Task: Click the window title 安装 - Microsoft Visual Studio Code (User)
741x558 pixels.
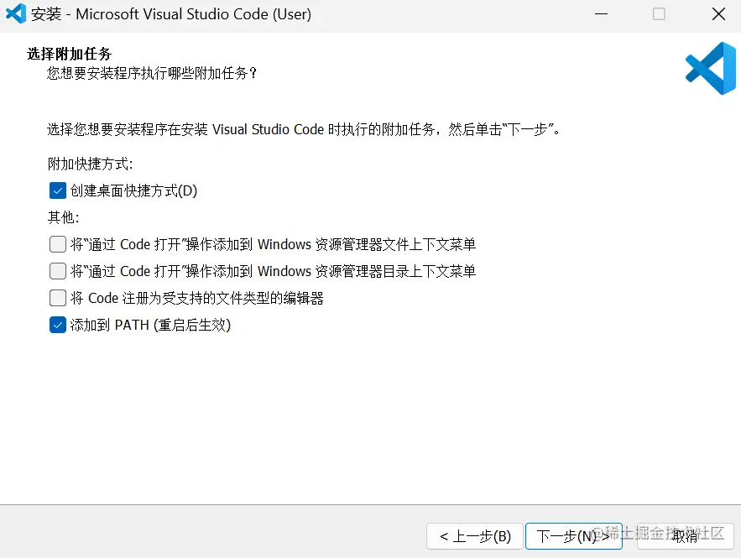Action: point(171,14)
